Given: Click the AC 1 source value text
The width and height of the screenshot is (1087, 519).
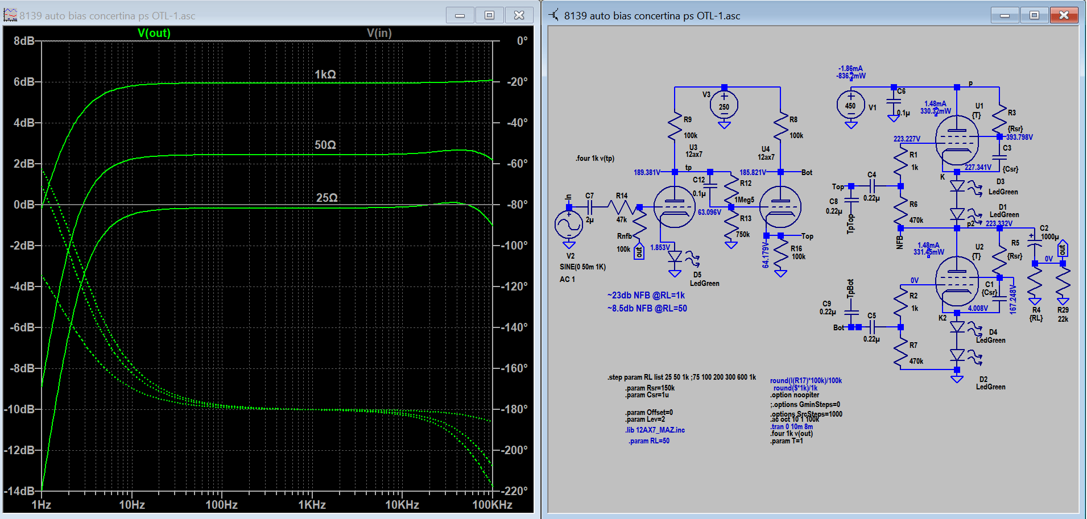Looking at the screenshot, I should click(567, 280).
